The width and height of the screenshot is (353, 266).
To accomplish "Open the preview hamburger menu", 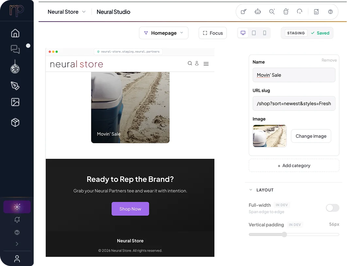I will (x=206, y=64).
